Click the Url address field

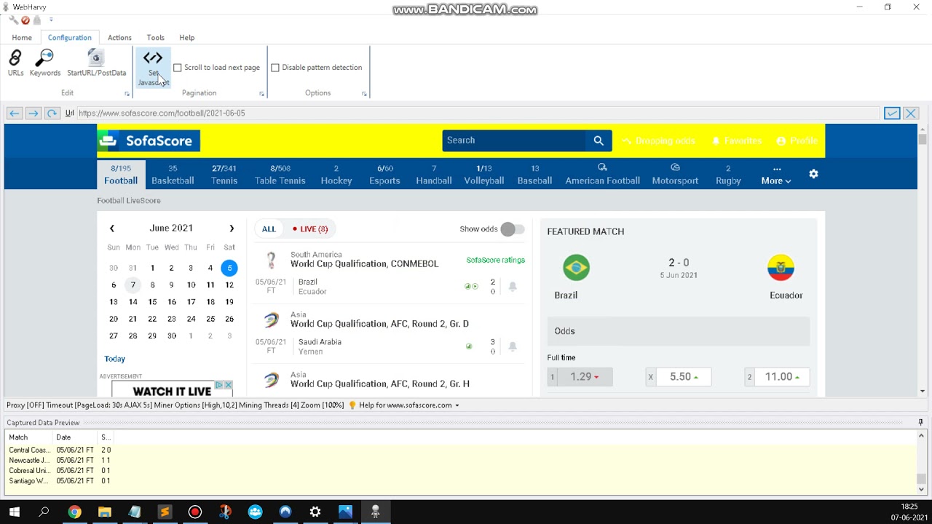[478, 113]
